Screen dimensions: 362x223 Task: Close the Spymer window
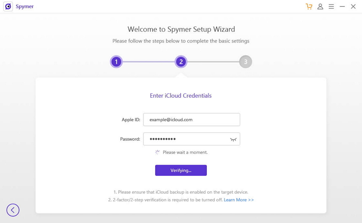tap(353, 7)
